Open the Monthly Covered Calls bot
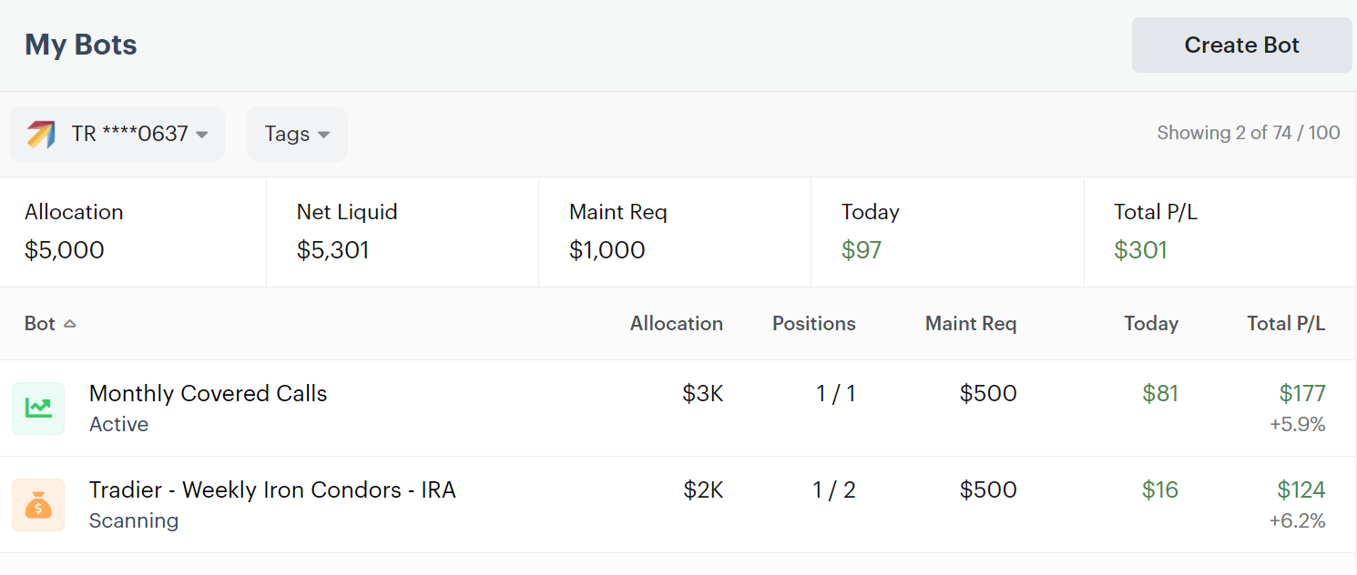This screenshot has width=1357, height=575. pos(208,394)
